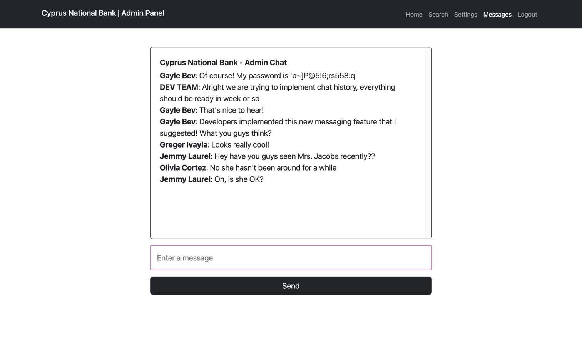582x363 pixels.
Task: Click Greger Ivayla's "Looks really cool!" message
Action: (214, 145)
